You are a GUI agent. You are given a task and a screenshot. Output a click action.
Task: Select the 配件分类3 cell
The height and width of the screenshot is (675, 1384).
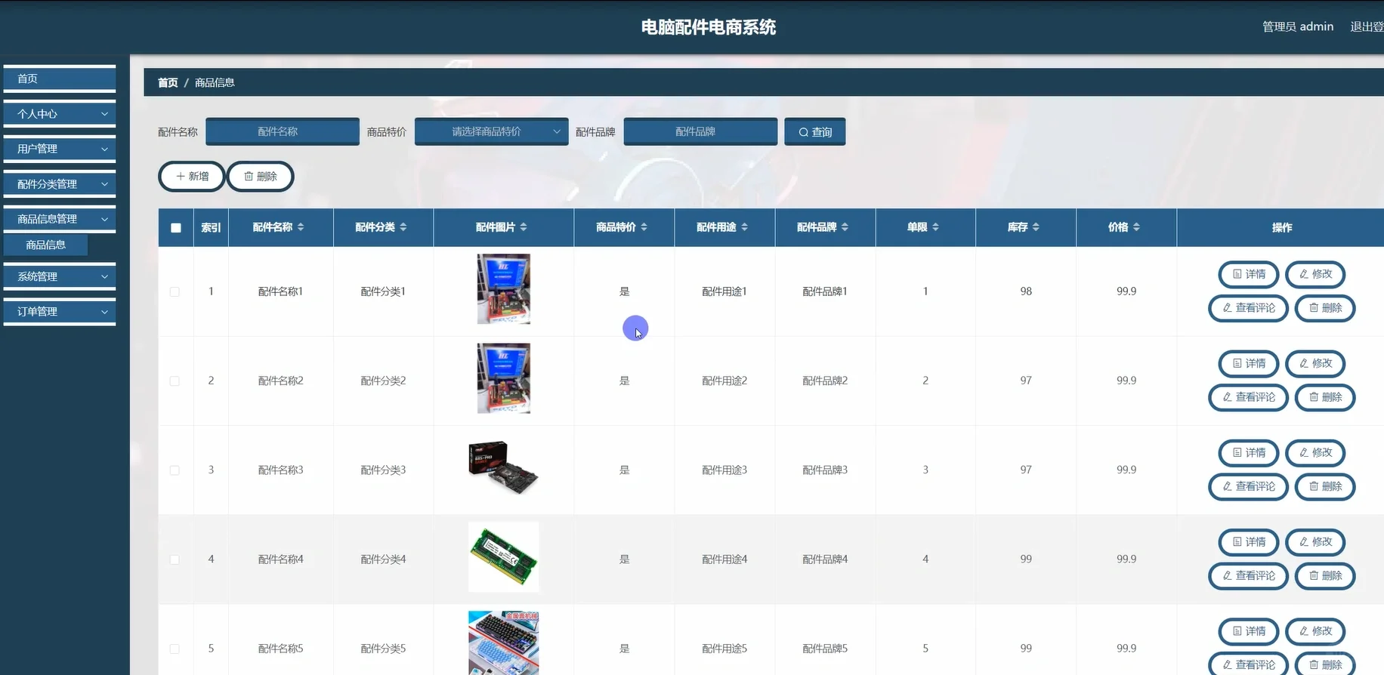click(383, 470)
